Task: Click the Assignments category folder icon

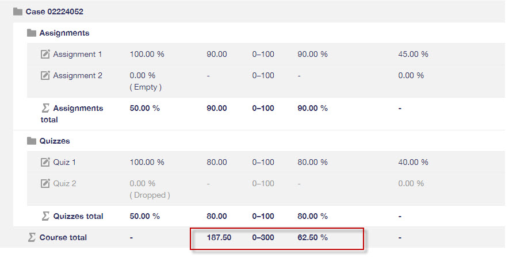Action: [x=32, y=33]
